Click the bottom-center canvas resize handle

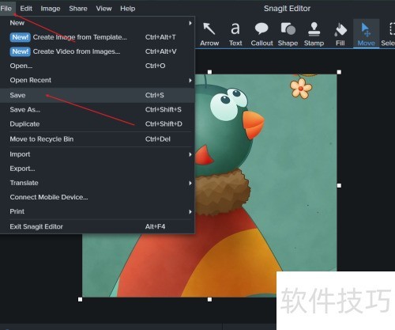(209, 299)
